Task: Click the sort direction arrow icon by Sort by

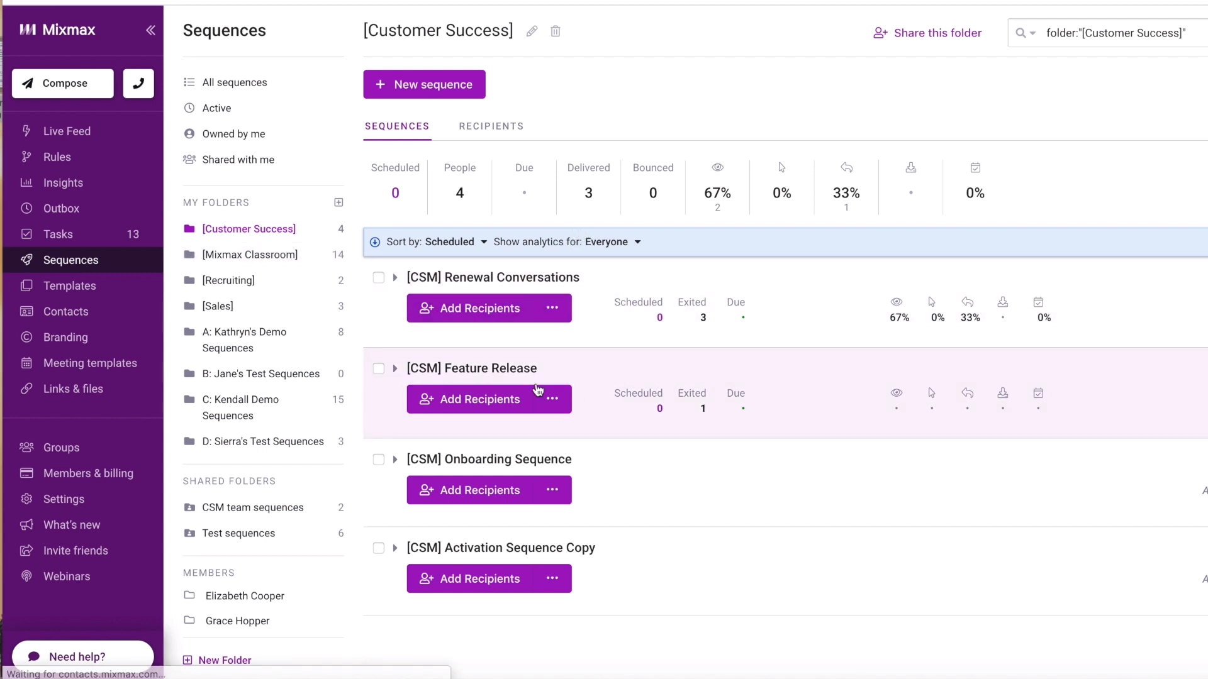Action: pyautogui.click(x=375, y=242)
